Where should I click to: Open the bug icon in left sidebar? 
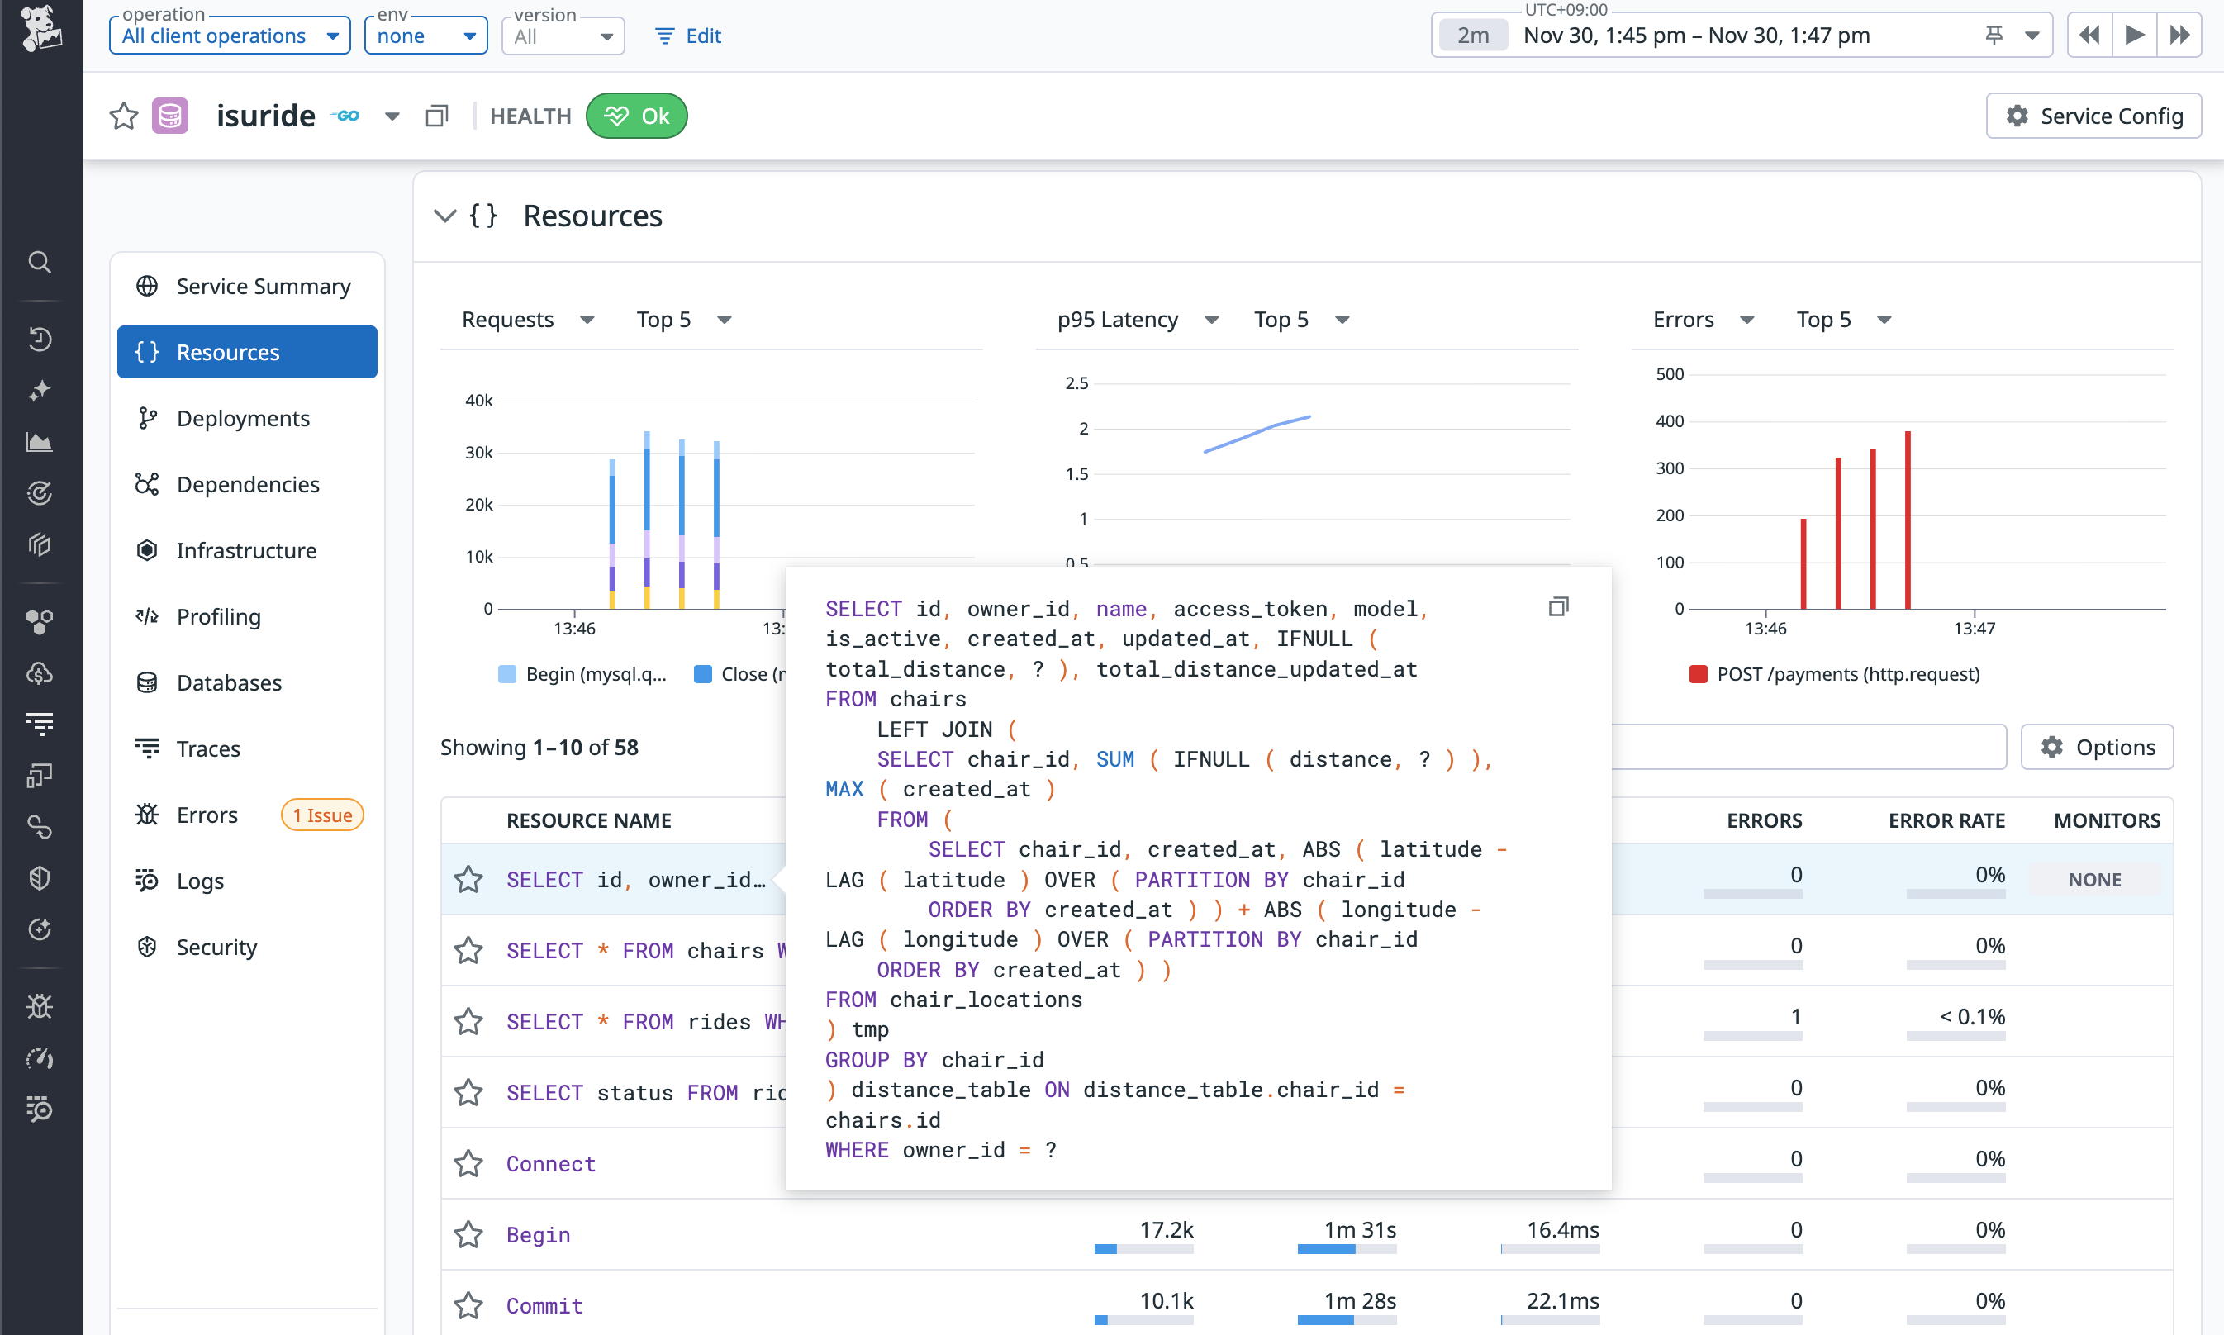point(40,1005)
